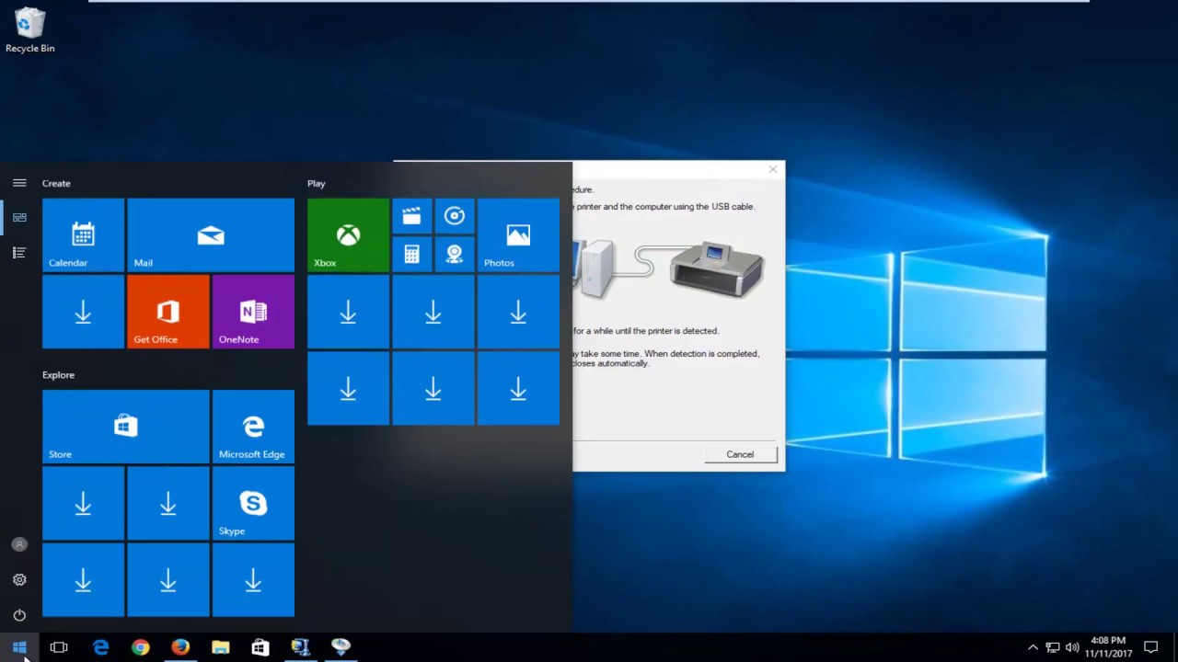The width and height of the screenshot is (1178, 662).
Task: Click the download tile beside Get Office
Action: pos(83,312)
